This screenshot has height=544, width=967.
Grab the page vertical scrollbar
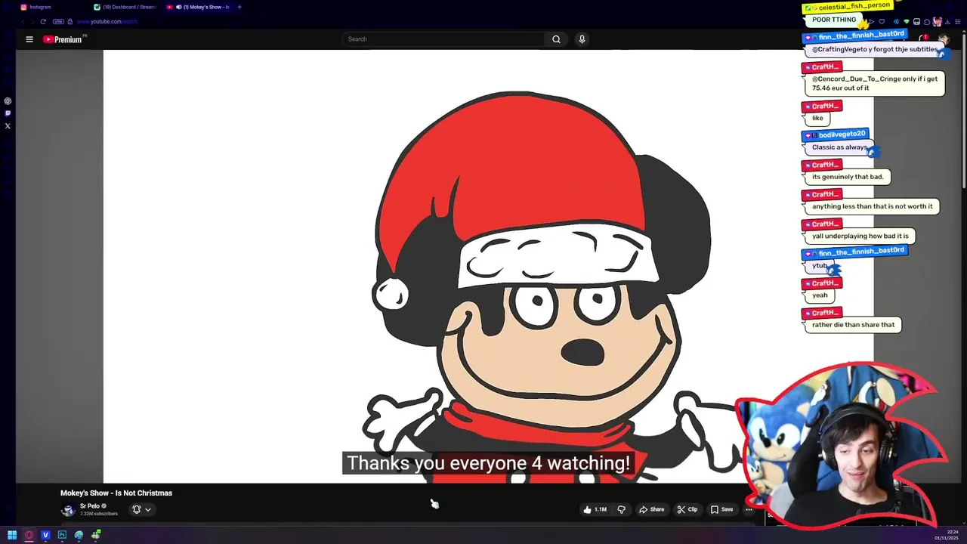click(x=964, y=110)
